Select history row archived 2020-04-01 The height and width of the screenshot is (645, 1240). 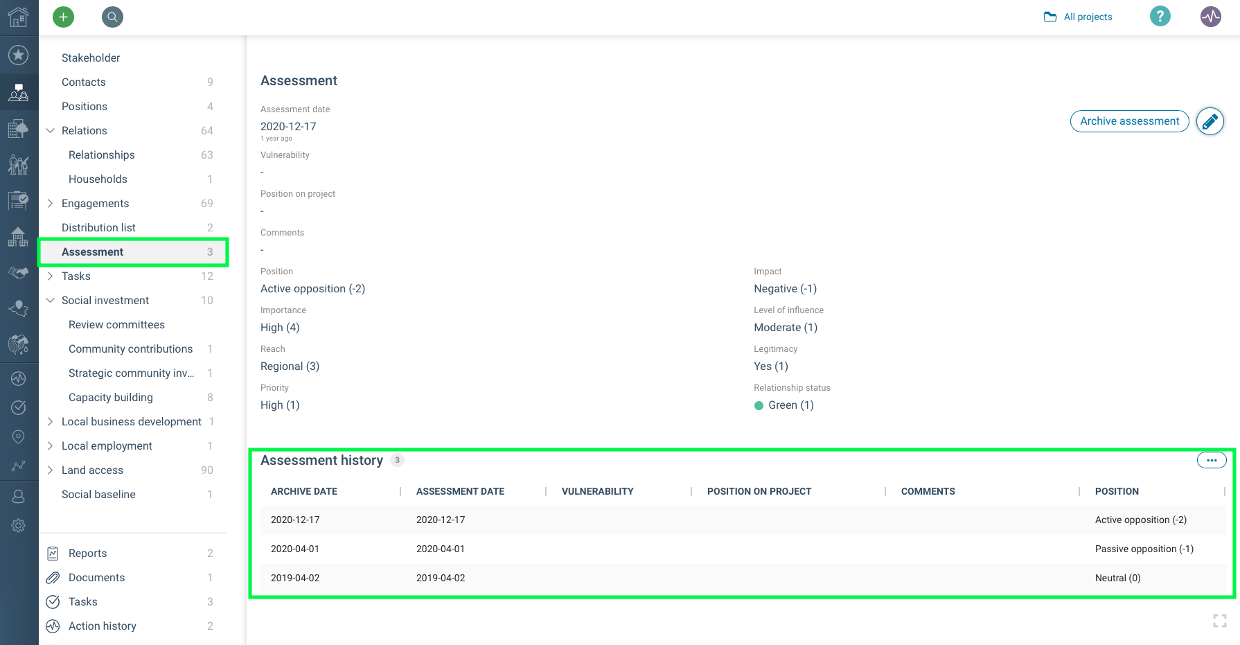(743, 549)
